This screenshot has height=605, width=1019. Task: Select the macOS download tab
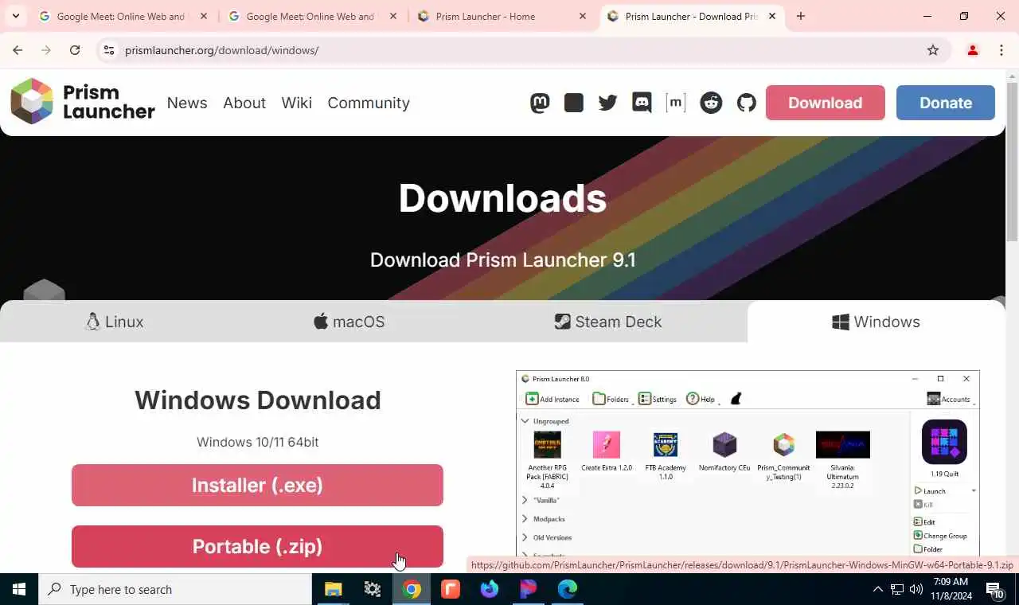[x=349, y=322]
